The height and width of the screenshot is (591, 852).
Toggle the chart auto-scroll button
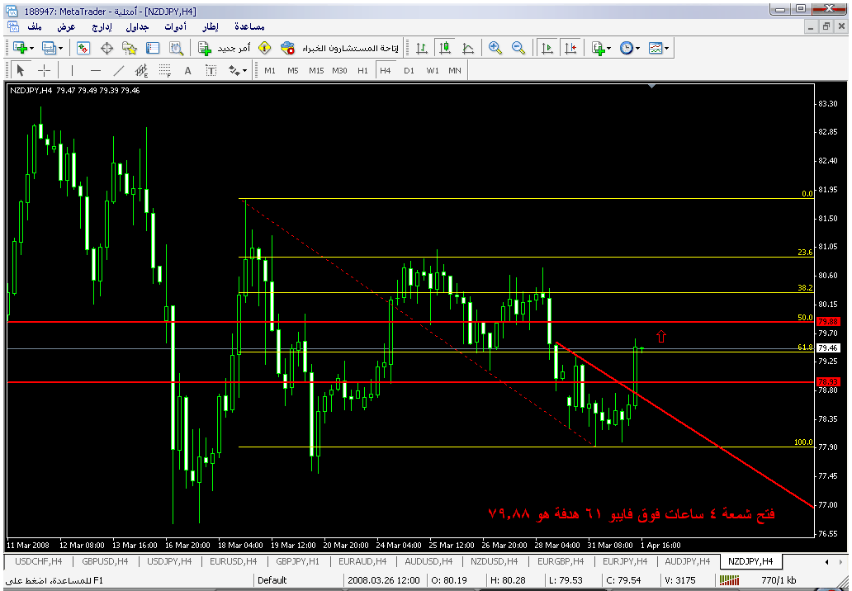pos(547,49)
